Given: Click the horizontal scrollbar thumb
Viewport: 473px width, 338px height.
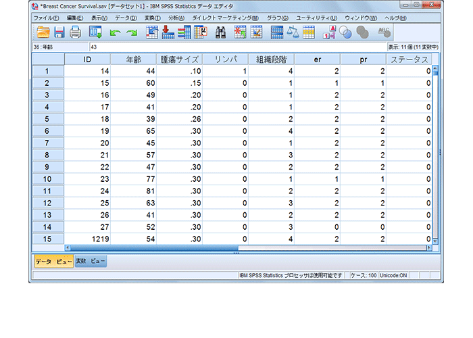Looking at the screenshot, I should [154, 248].
